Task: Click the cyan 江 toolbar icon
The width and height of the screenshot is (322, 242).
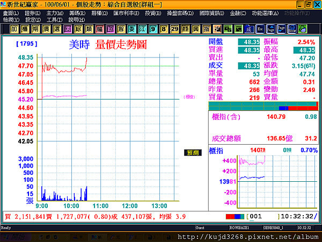Action: point(142,29)
